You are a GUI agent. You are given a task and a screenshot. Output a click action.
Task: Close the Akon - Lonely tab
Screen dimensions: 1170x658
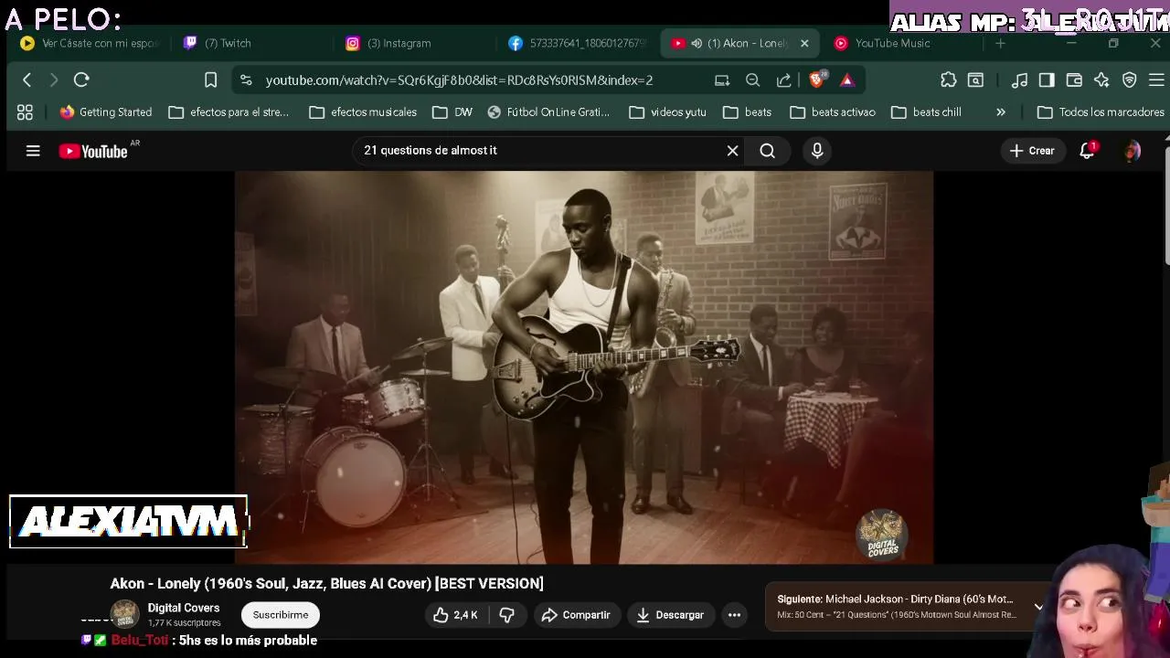[x=804, y=43]
